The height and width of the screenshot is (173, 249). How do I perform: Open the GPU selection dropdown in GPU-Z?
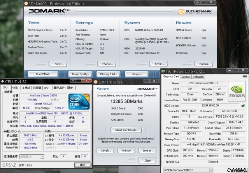click(x=211, y=170)
